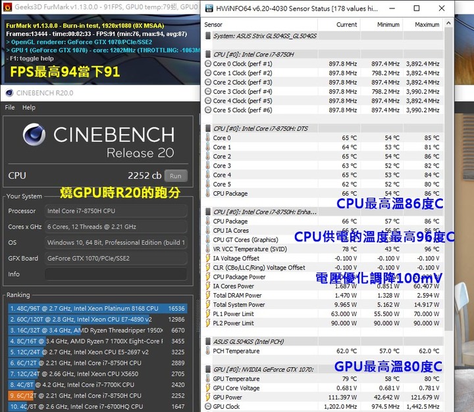The width and height of the screenshot is (474, 412).
Task: Select the Core 1 temperature row label
Action: 222,147
